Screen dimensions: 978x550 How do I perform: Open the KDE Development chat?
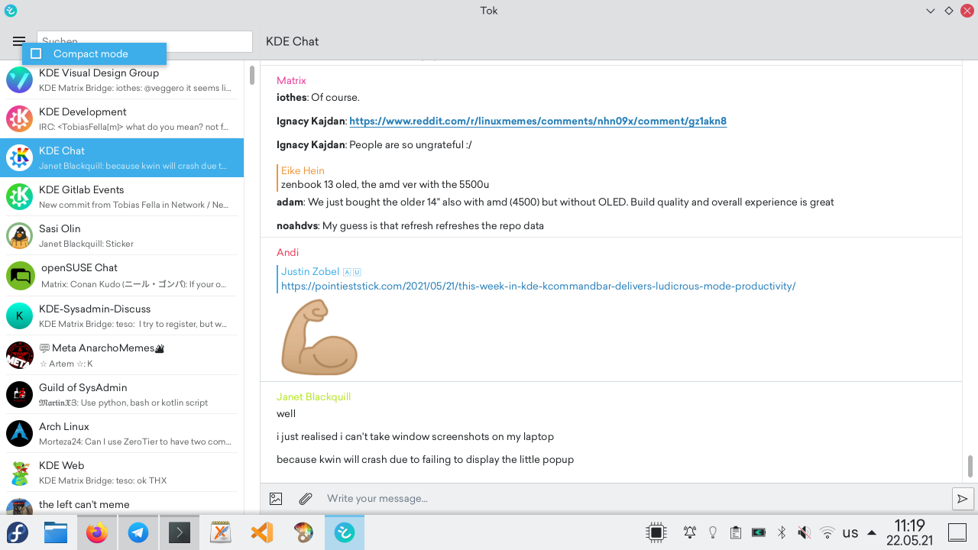pos(122,119)
